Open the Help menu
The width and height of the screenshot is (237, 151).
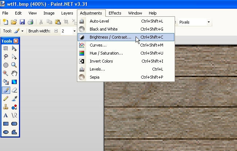(x=152, y=13)
